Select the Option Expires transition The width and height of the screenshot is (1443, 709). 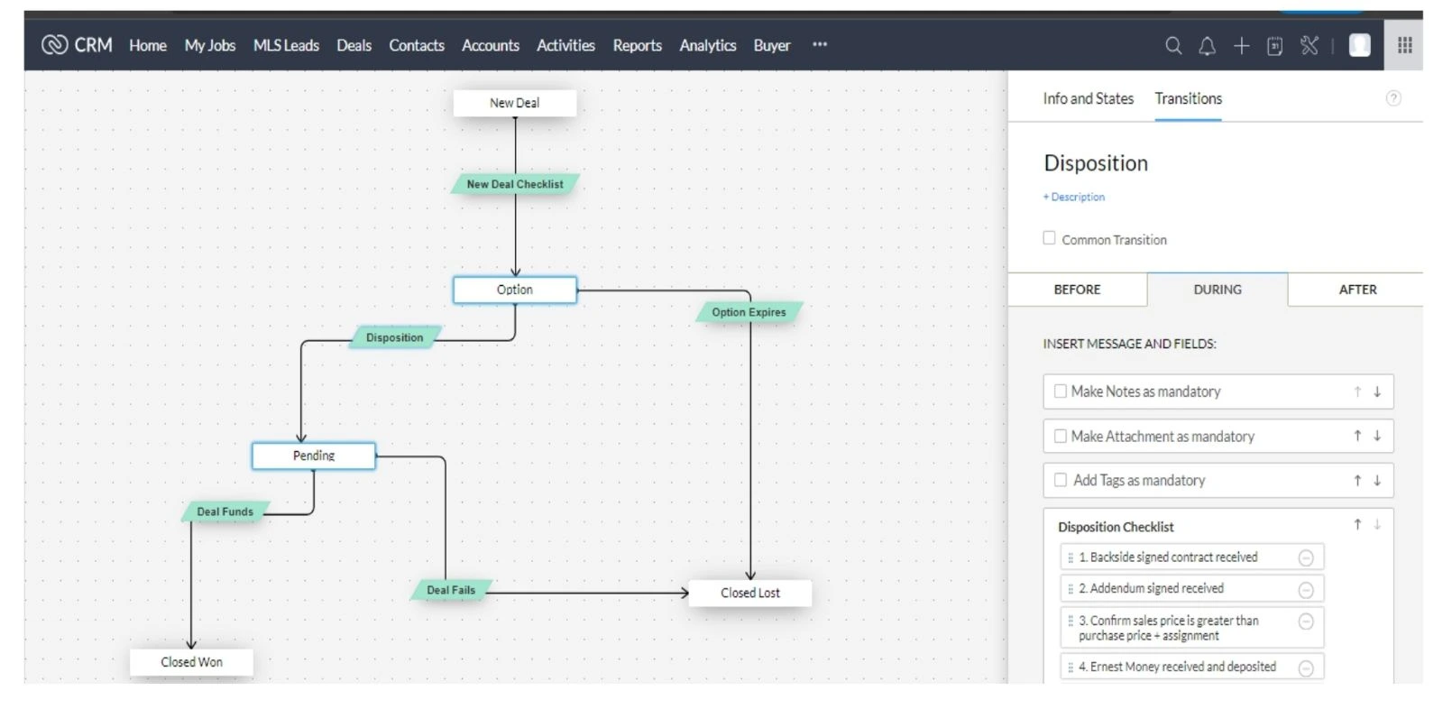pyautogui.click(x=749, y=312)
